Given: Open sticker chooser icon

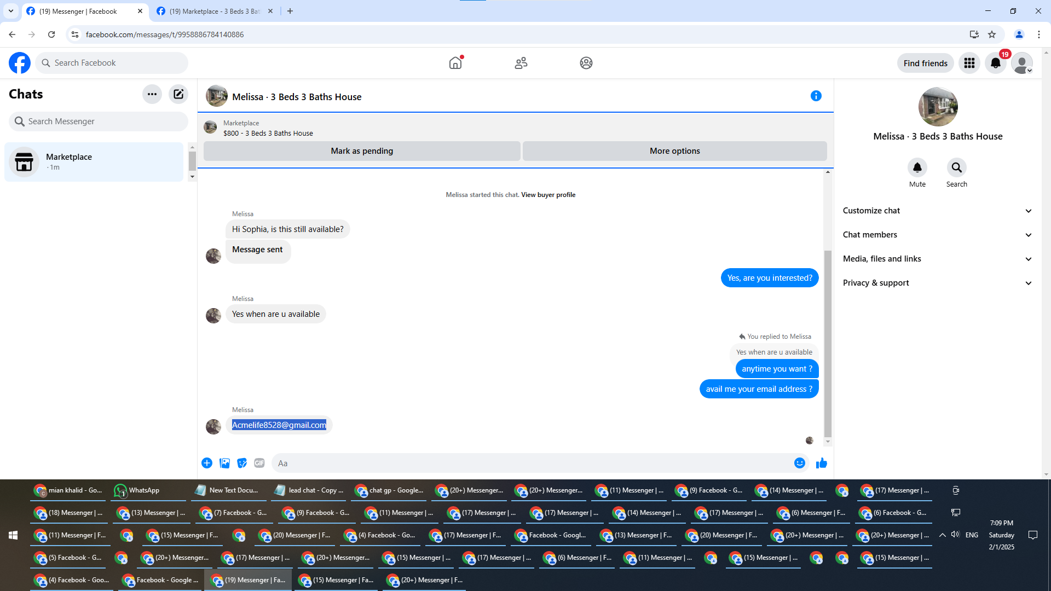Looking at the screenshot, I should [x=242, y=463].
